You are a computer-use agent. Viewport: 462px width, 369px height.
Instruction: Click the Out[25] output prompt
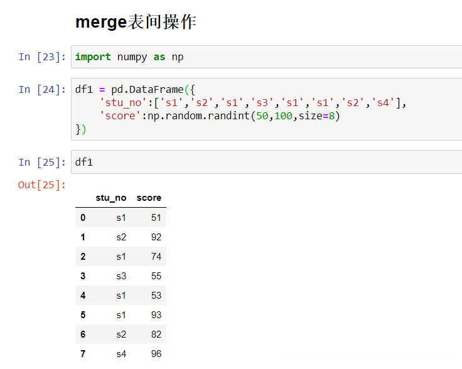pos(42,185)
